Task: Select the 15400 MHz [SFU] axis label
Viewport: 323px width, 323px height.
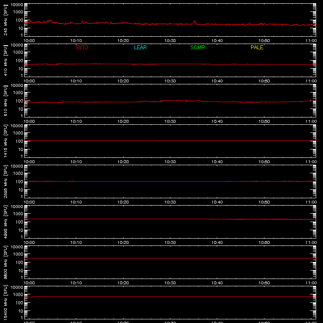Action: [6, 302]
